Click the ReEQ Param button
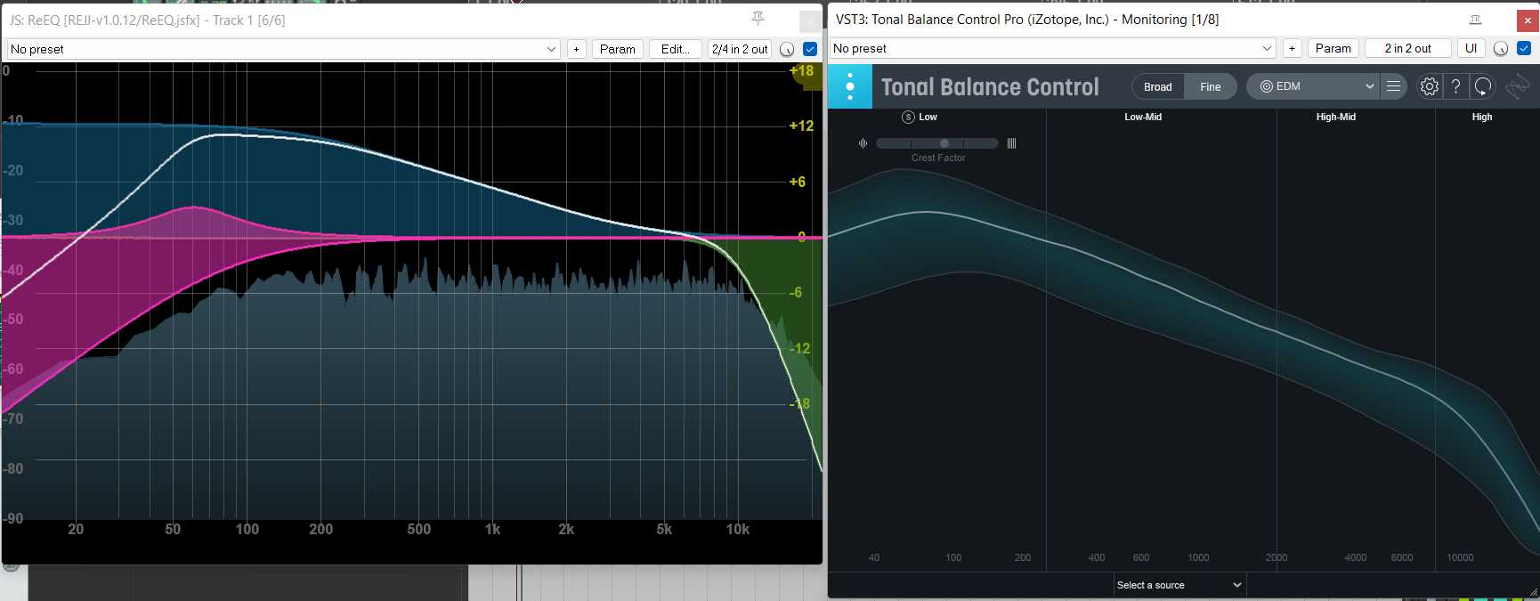The width and height of the screenshot is (1540, 601). 618,49
